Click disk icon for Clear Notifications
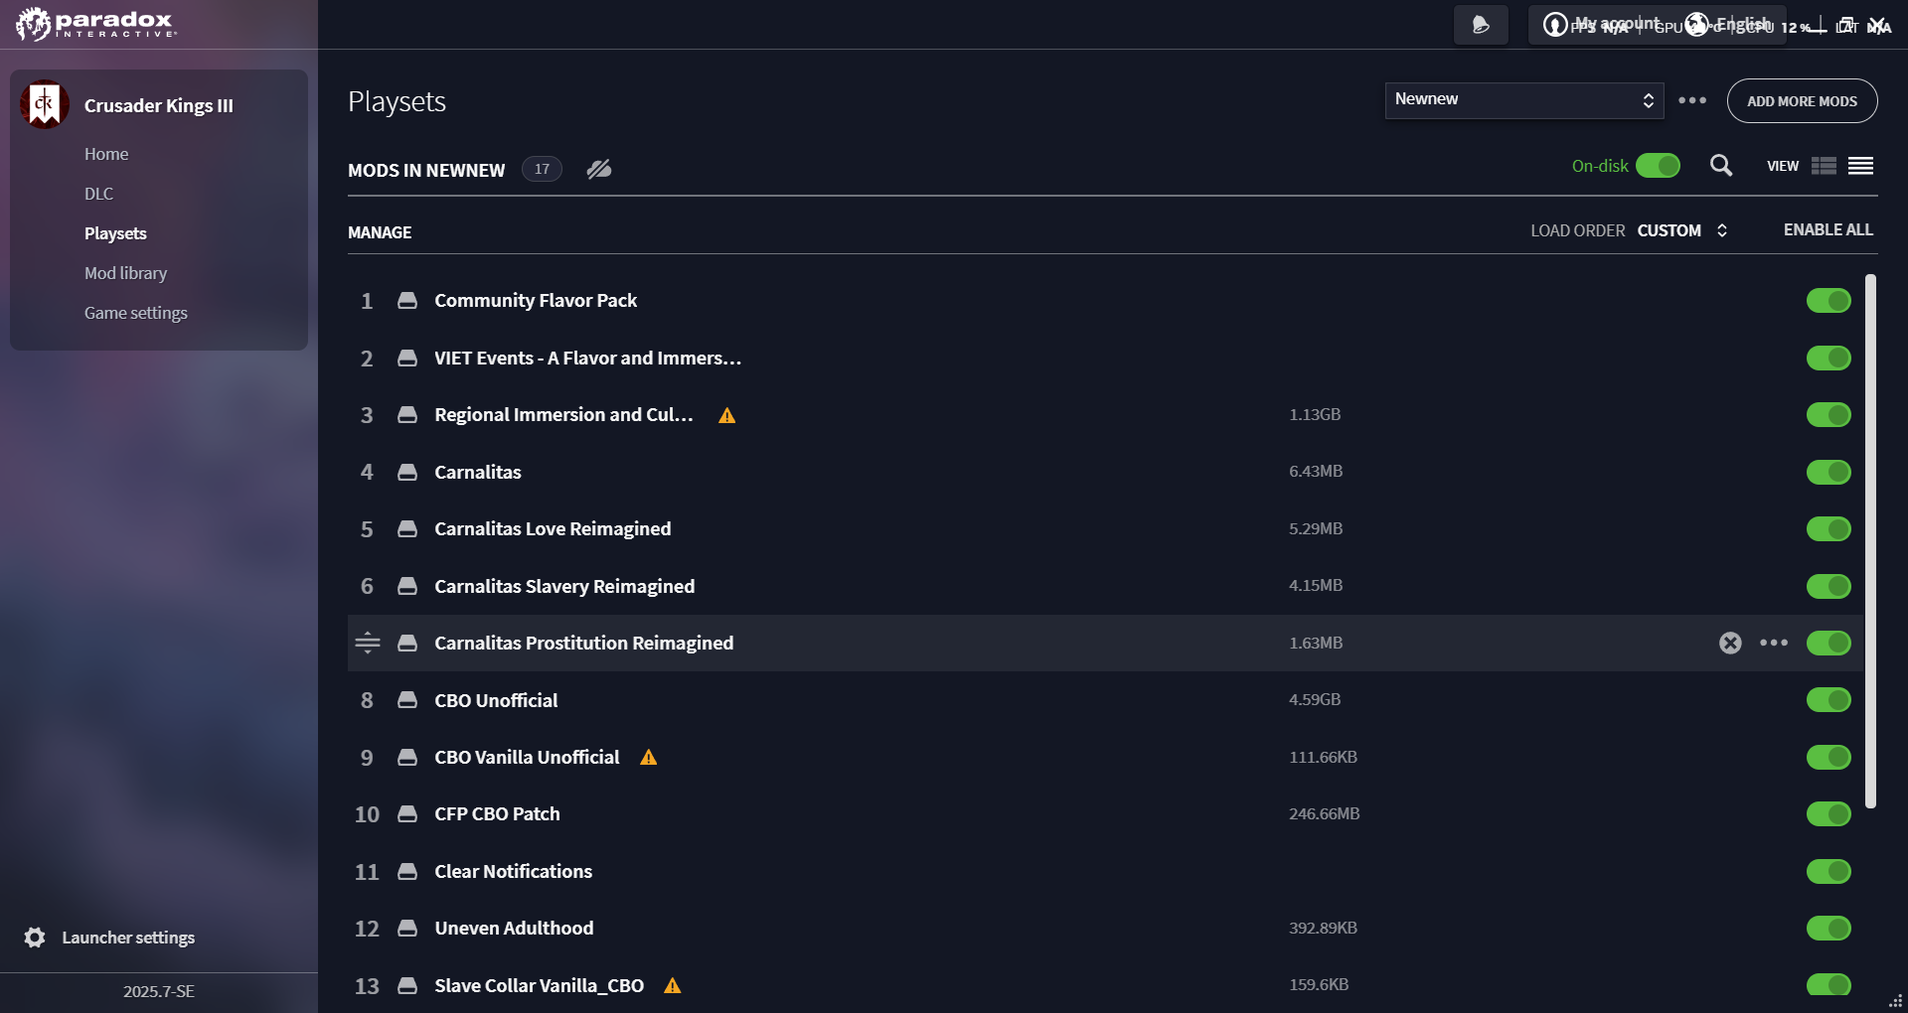This screenshot has width=1908, height=1013. click(407, 872)
